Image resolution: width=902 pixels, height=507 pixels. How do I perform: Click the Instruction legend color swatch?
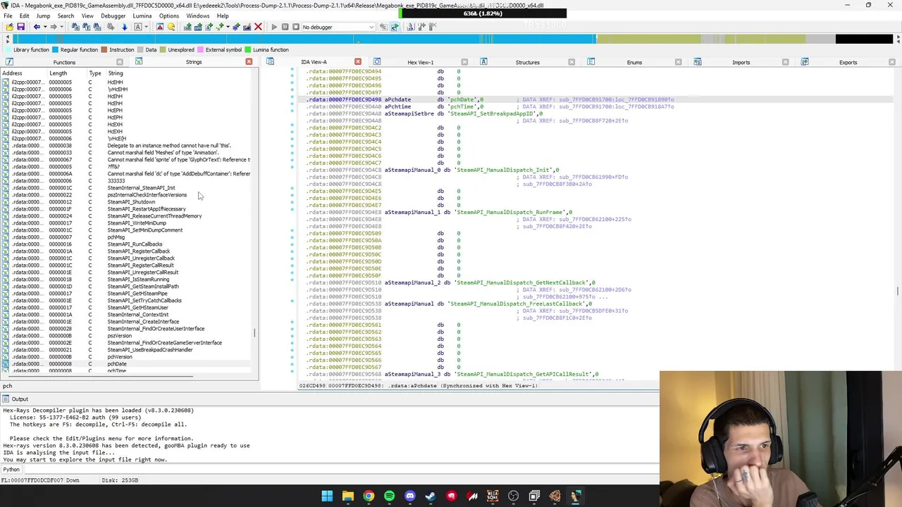[x=104, y=50]
